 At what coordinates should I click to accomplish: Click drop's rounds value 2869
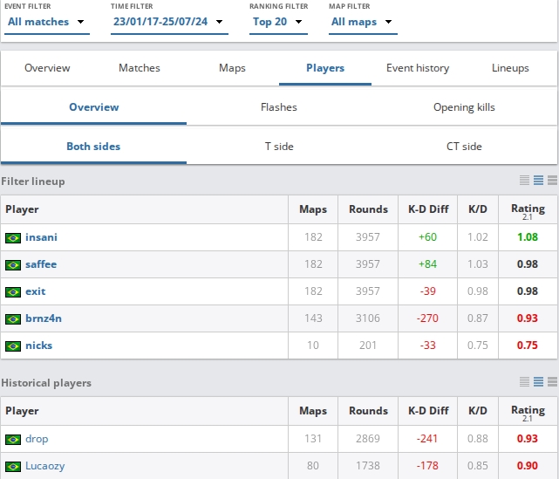click(368, 439)
